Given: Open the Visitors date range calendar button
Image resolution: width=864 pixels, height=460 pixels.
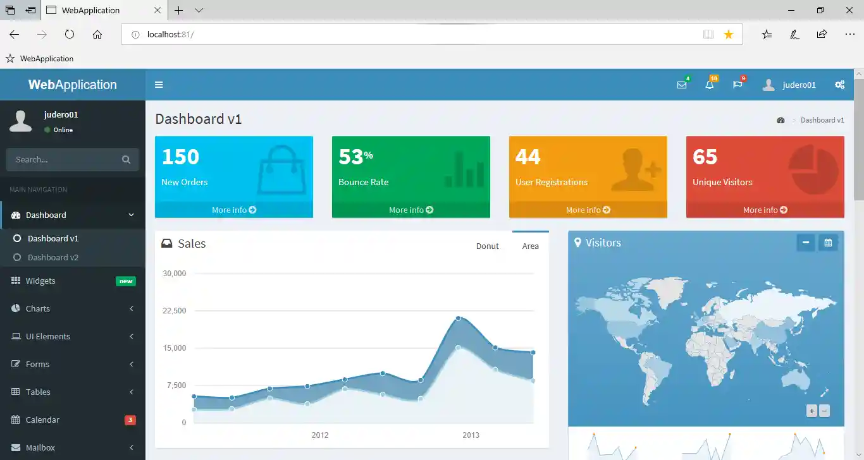Looking at the screenshot, I should click(828, 243).
